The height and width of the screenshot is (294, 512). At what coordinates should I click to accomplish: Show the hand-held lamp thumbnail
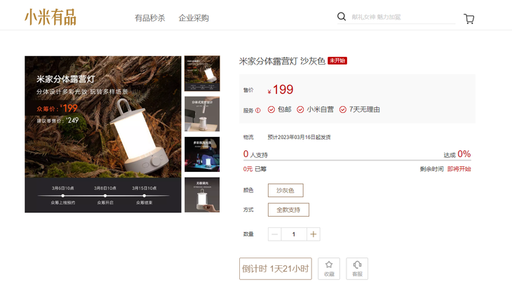(x=202, y=195)
